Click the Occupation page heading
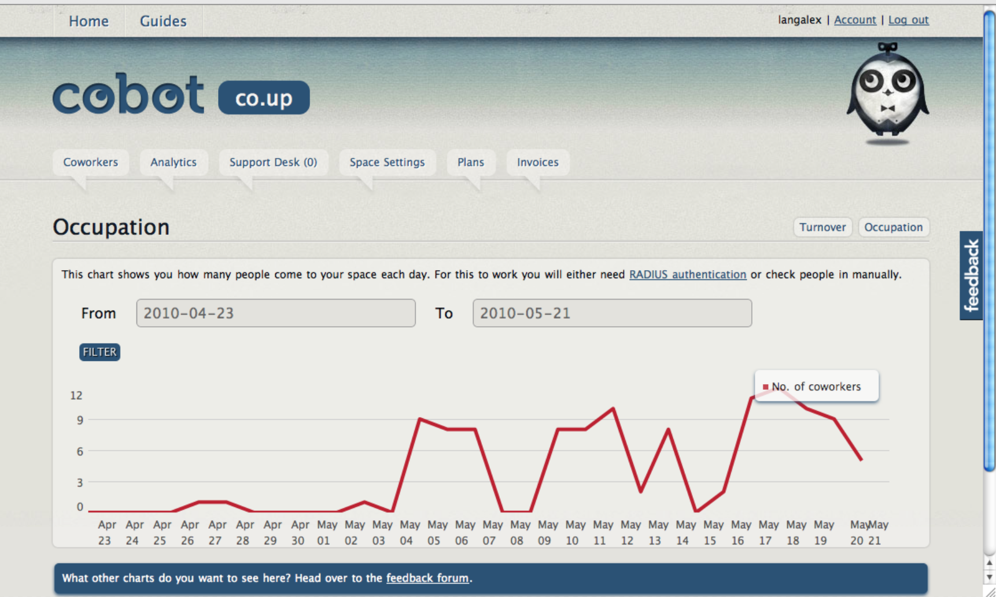This screenshot has width=996, height=597. (x=111, y=227)
